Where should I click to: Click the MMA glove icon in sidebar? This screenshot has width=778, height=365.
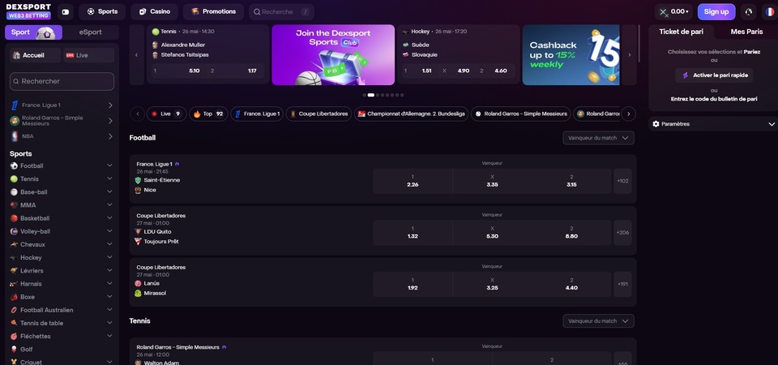14,205
